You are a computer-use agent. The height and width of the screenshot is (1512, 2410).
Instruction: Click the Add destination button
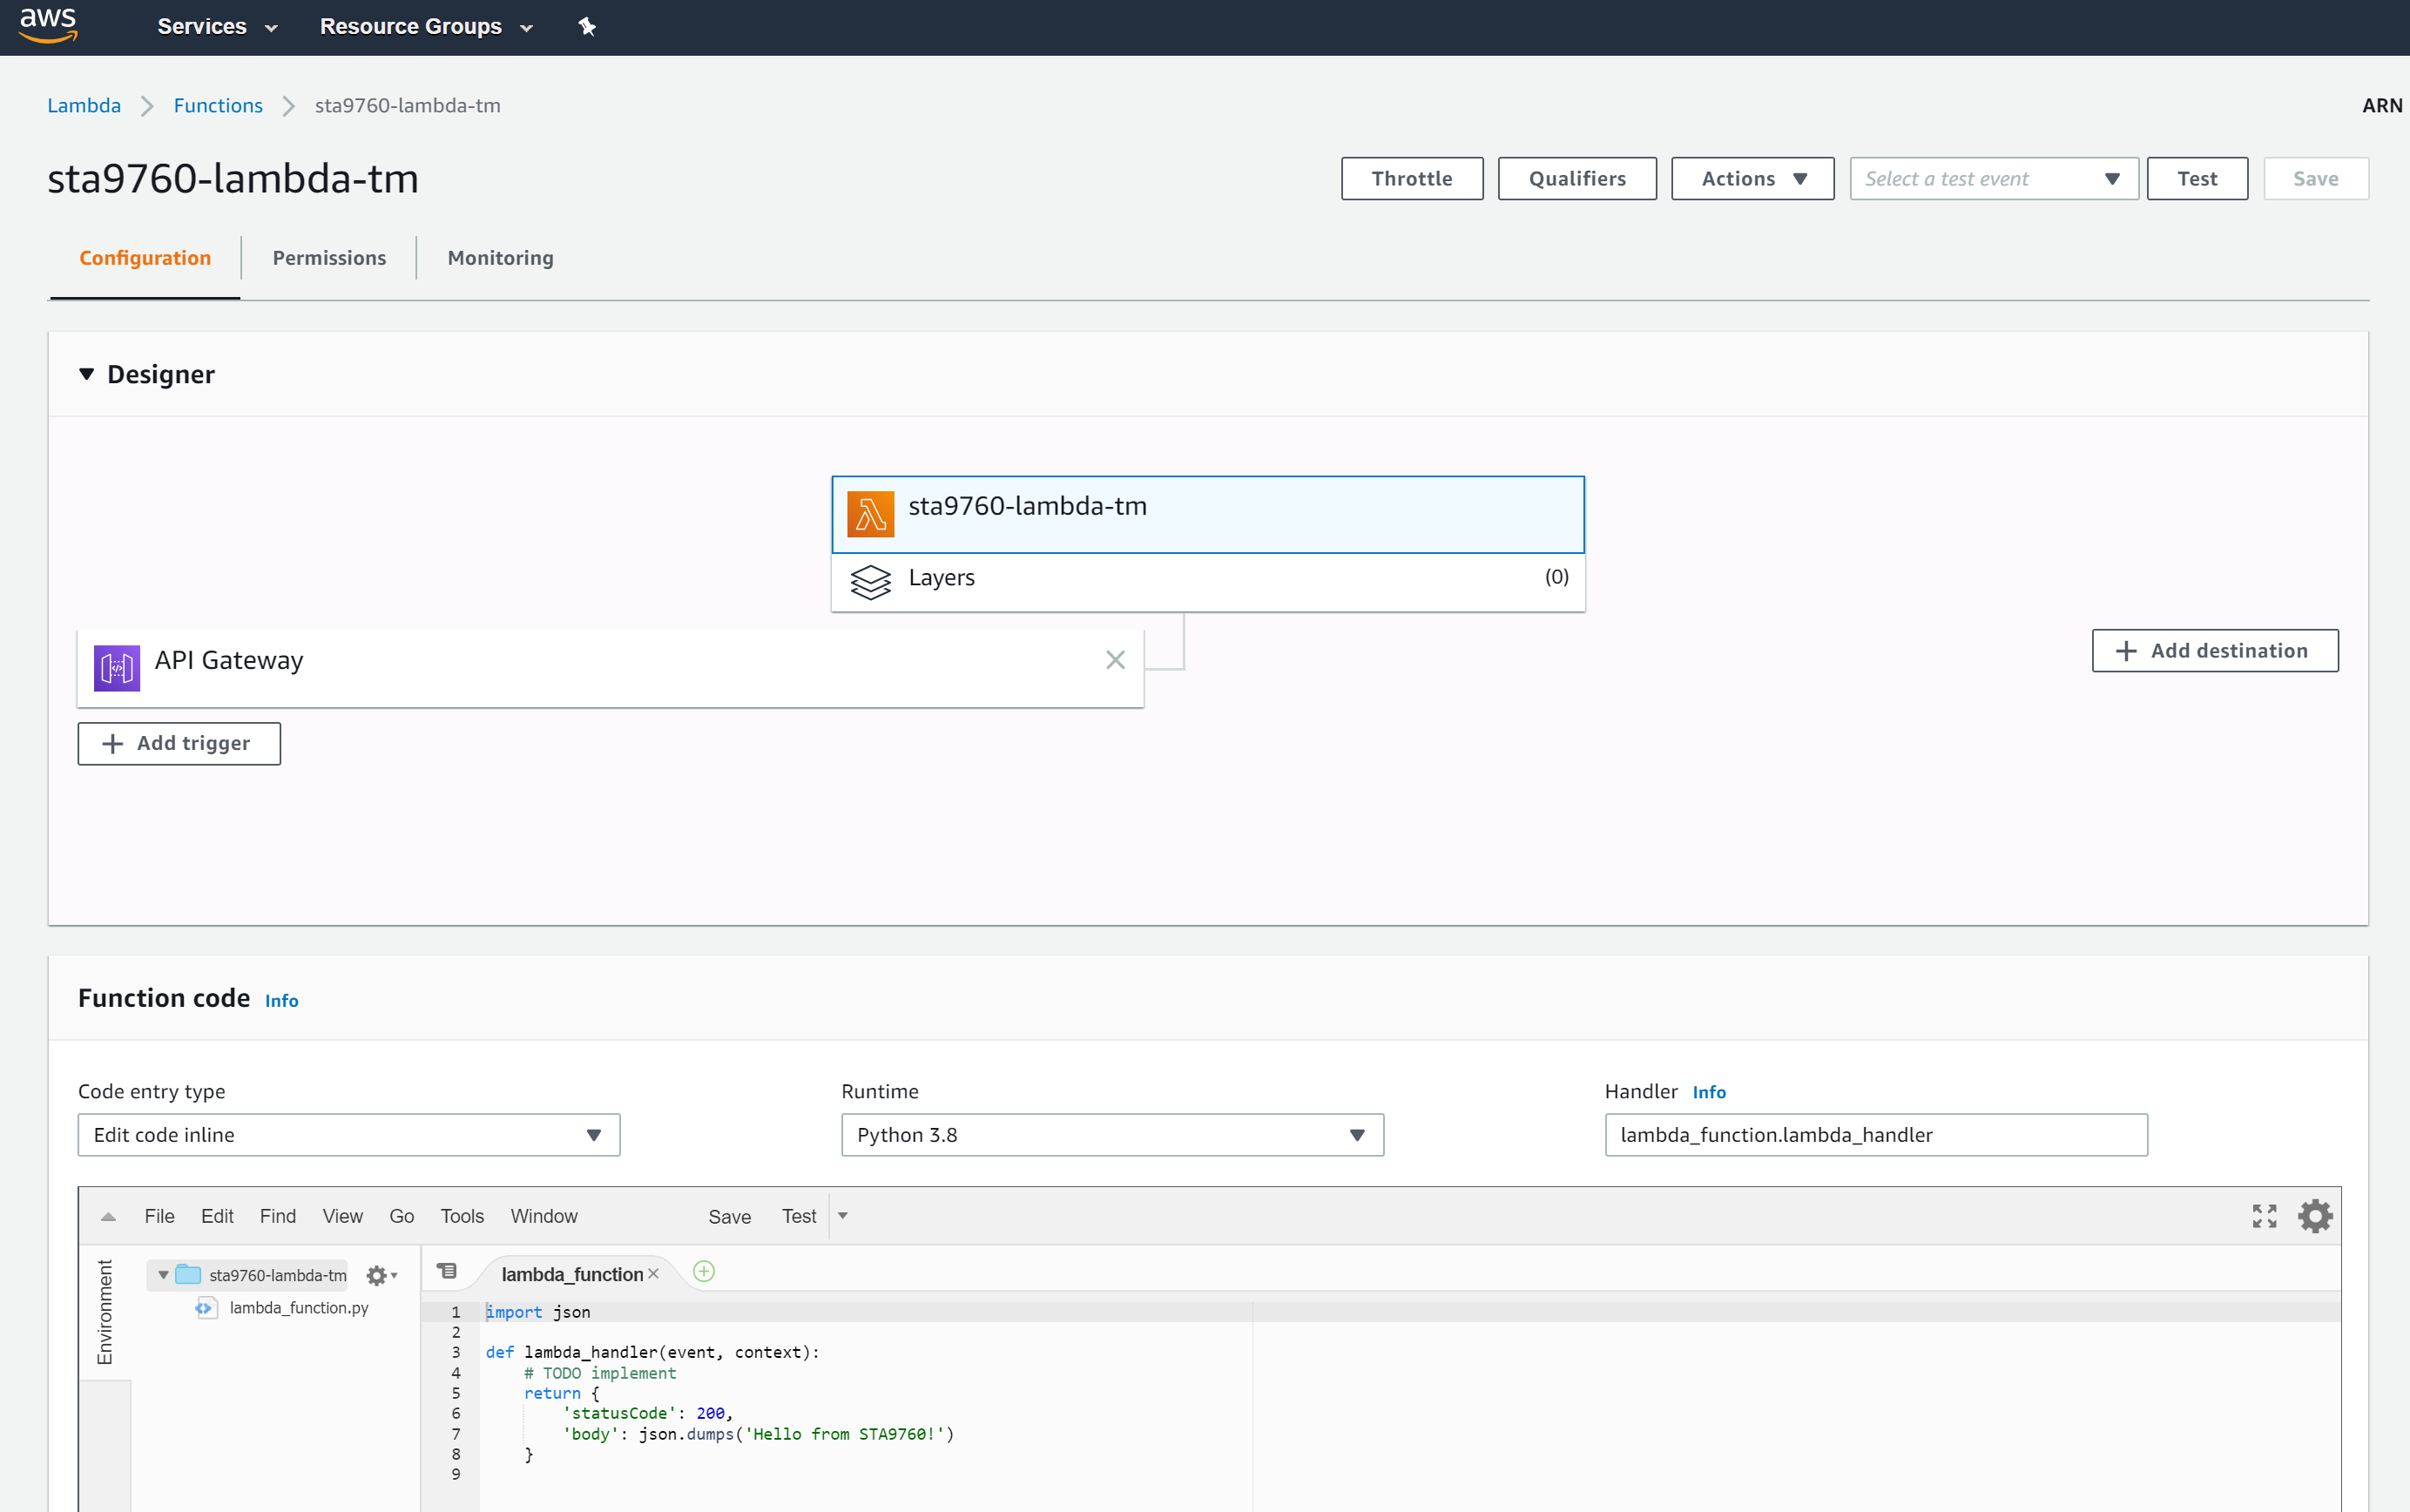click(x=2214, y=650)
